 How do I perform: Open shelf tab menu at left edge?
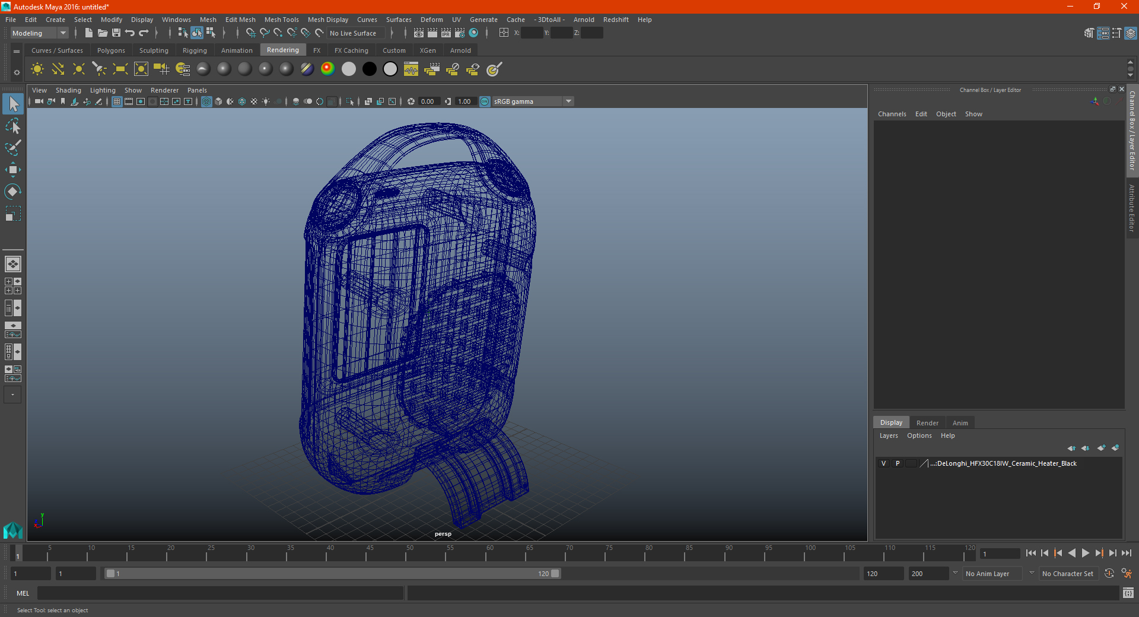[17, 52]
